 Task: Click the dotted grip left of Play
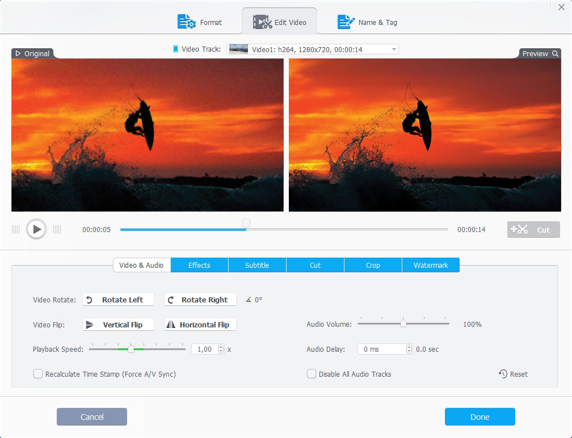click(x=16, y=230)
